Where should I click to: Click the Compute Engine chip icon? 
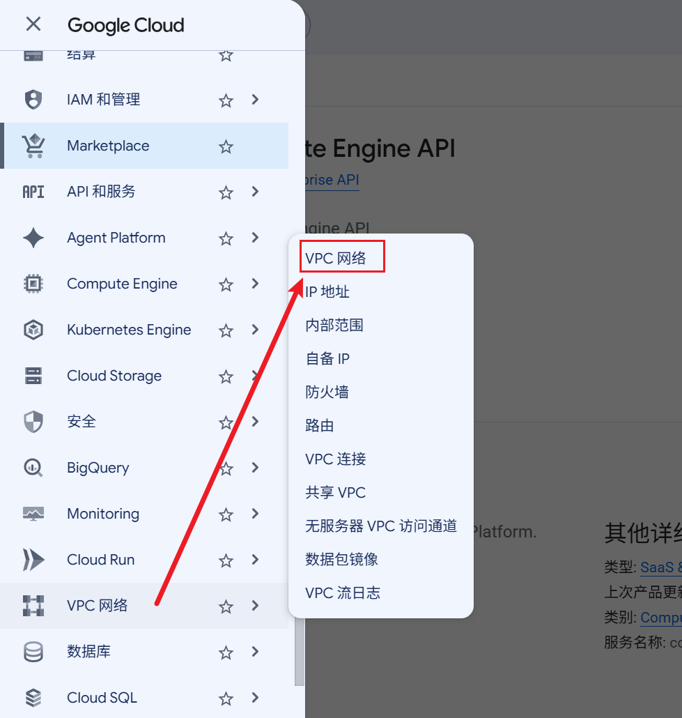[x=33, y=284]
